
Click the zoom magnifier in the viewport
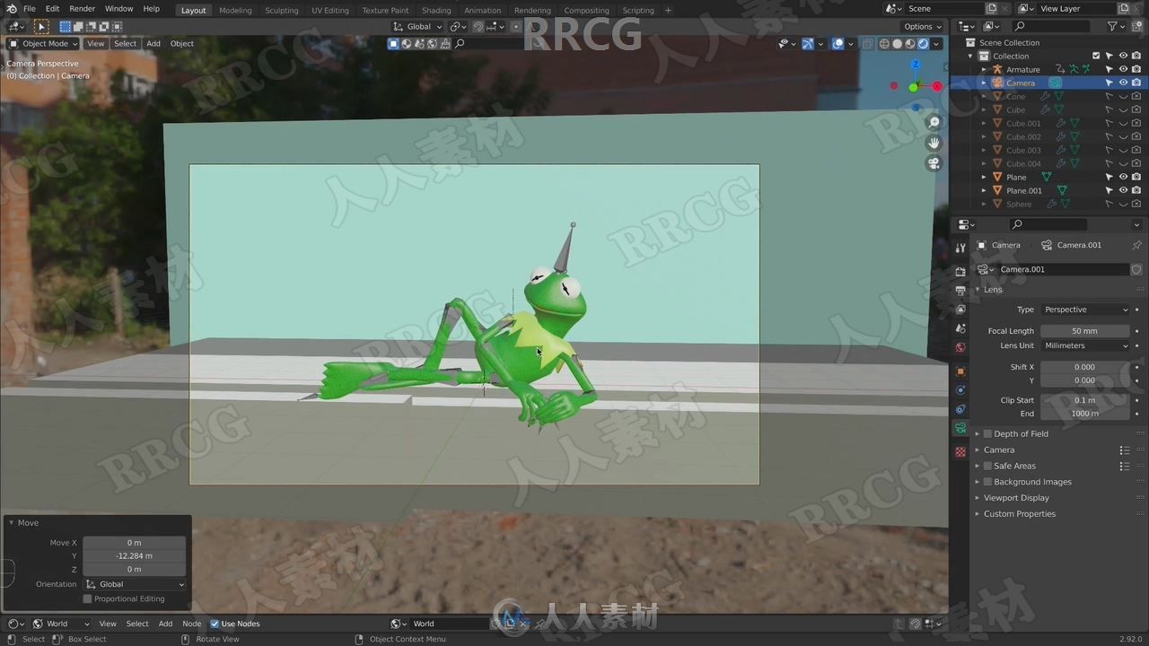point(934,122)
